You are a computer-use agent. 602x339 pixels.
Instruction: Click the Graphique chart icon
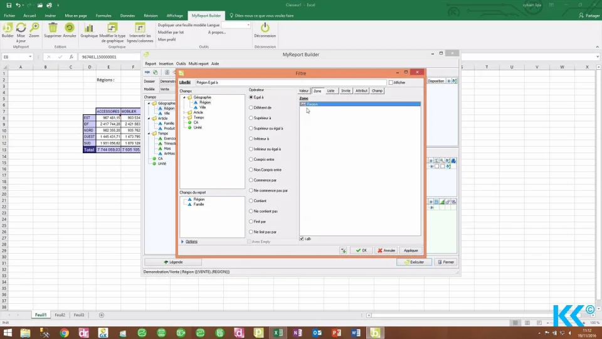point(89,28)
